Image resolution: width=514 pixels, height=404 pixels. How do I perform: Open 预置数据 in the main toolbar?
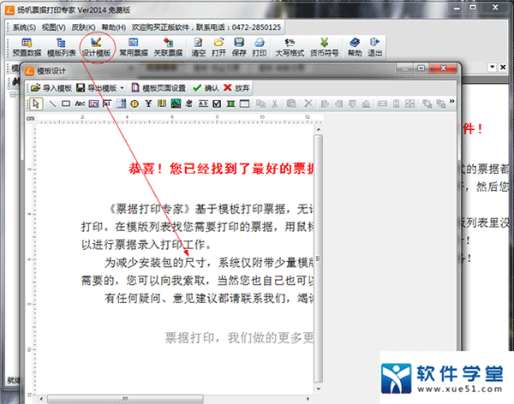(27, 48)
